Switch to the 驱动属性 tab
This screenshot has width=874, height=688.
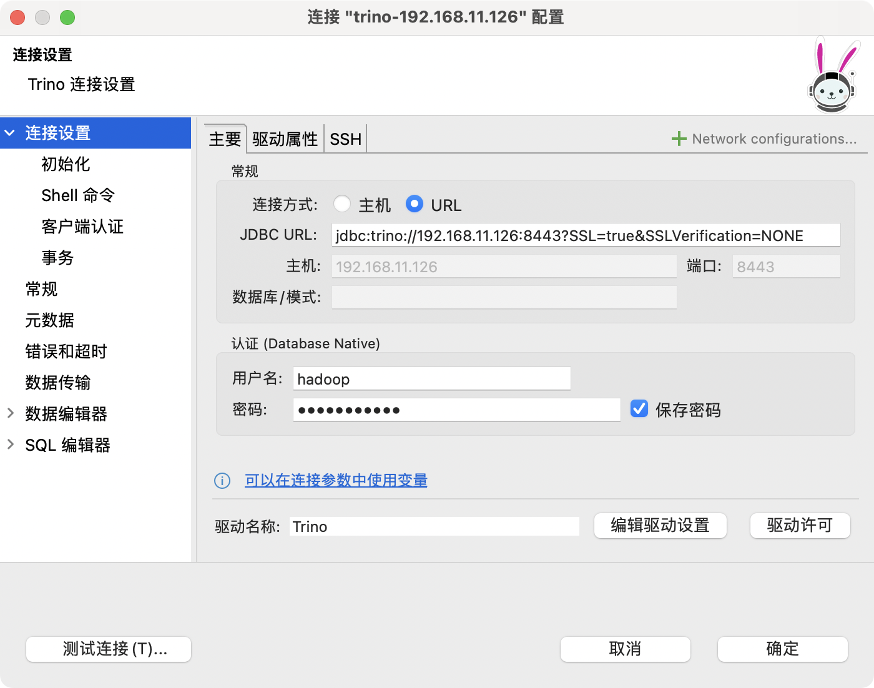[285, 139]
